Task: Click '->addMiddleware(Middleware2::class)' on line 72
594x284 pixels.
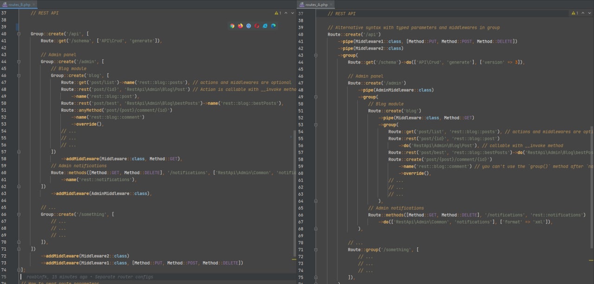Action: click(x=85, y=256)
